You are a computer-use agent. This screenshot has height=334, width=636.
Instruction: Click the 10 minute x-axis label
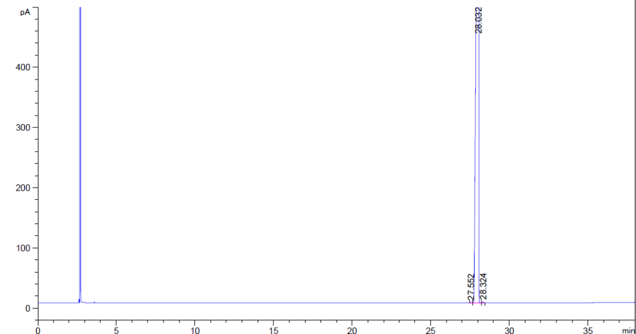(x=195, y=330)
